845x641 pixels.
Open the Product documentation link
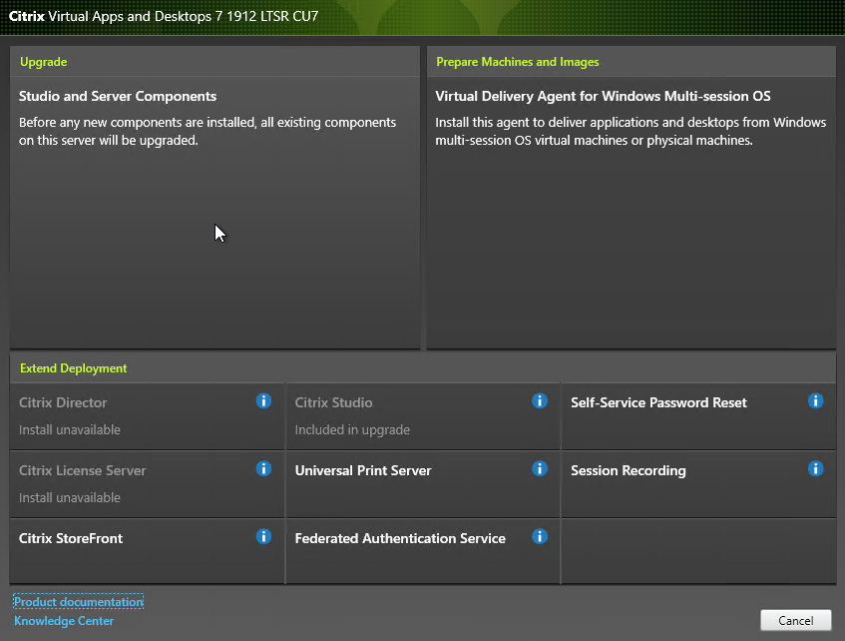pyautogui.click(x=79, y=602)
